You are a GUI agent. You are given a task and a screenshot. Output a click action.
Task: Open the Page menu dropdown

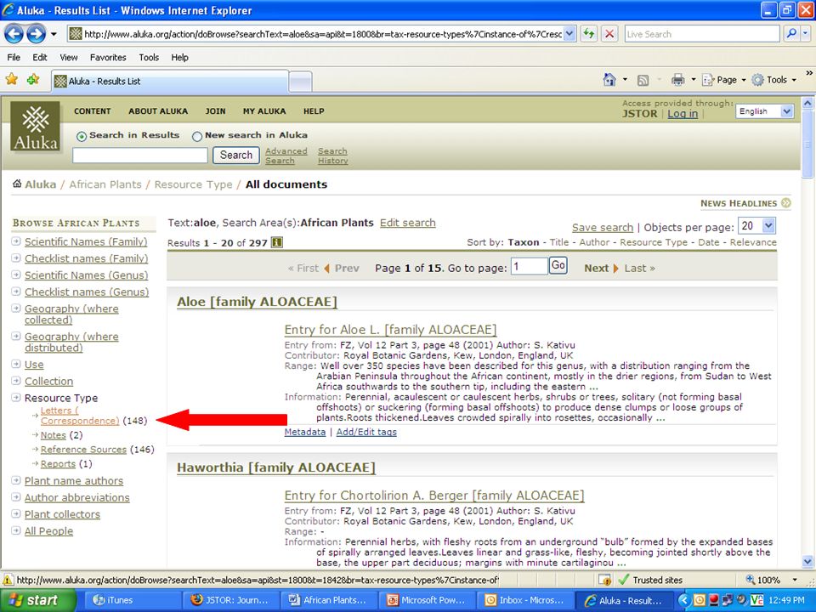pyautogui.click(x=744, y=80)
